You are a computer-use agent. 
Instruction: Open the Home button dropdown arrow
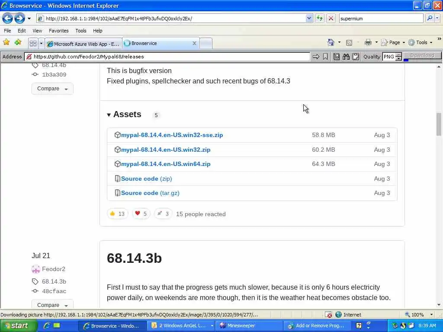click(x=339, y=43)
